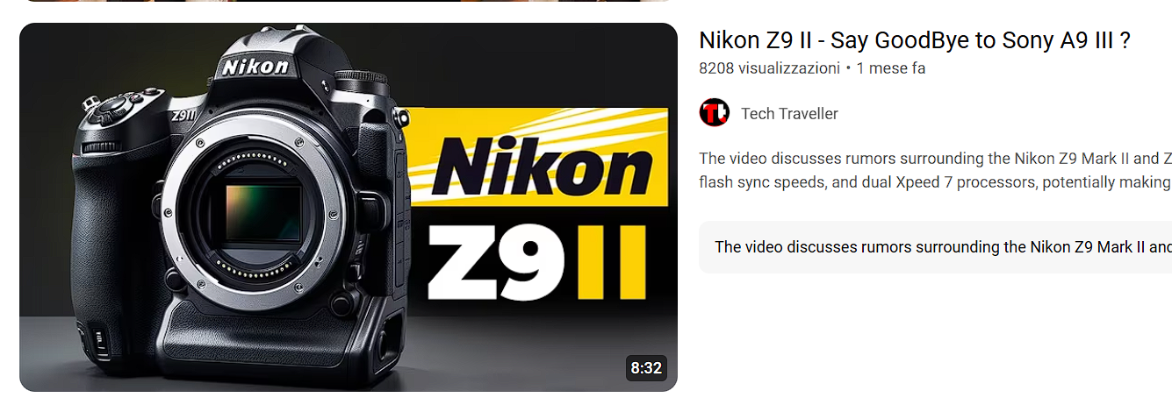
Task: Open the previous video thumbnail strip at the top
Action: 349,1
